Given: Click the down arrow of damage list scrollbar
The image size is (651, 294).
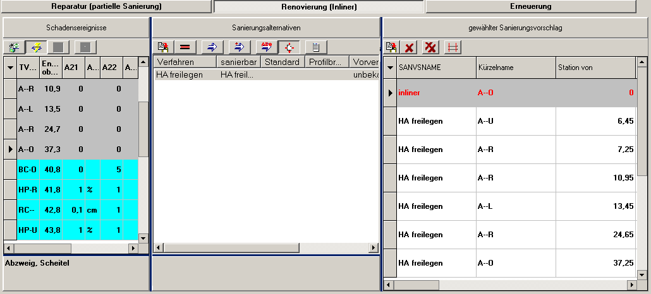Looking at the screenshot, I should click(143, 238).
